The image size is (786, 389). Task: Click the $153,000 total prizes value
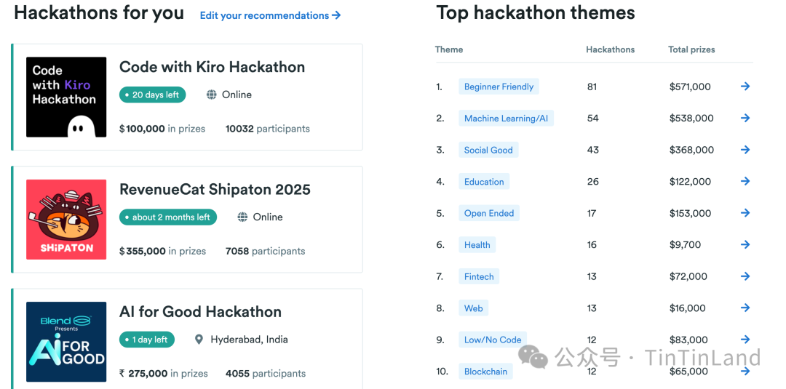point(690,213)
